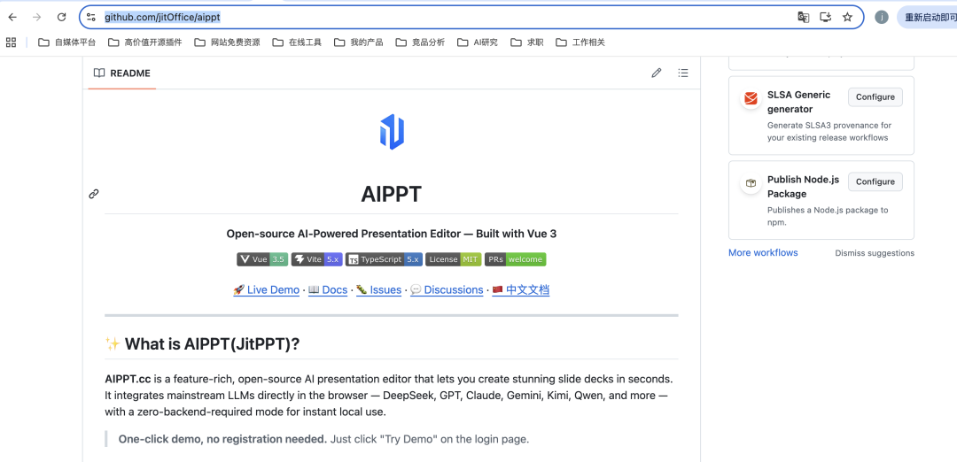This screenshot has width=957, height=462.
Task: Open the Discussions link in README
Action: point(447,290)
